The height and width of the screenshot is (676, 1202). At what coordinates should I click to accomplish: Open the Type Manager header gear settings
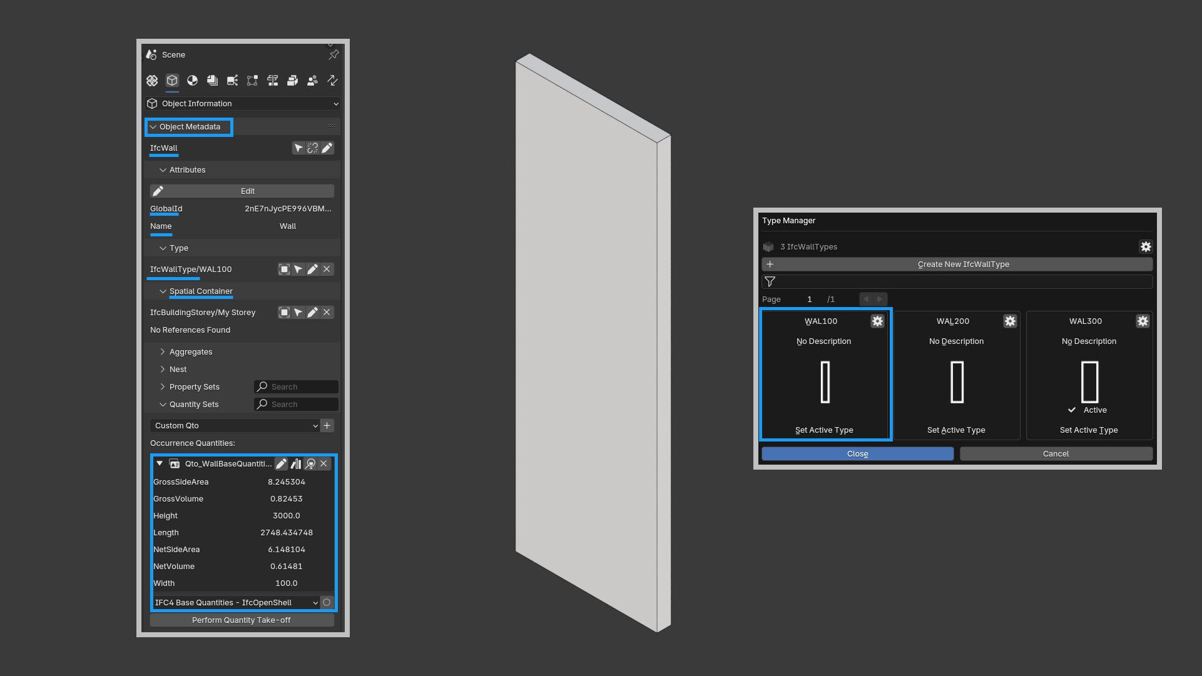click(1146, 247)
